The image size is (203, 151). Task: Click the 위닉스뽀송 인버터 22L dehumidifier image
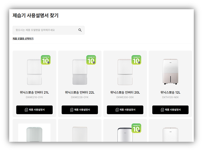(x=80, y=72)
